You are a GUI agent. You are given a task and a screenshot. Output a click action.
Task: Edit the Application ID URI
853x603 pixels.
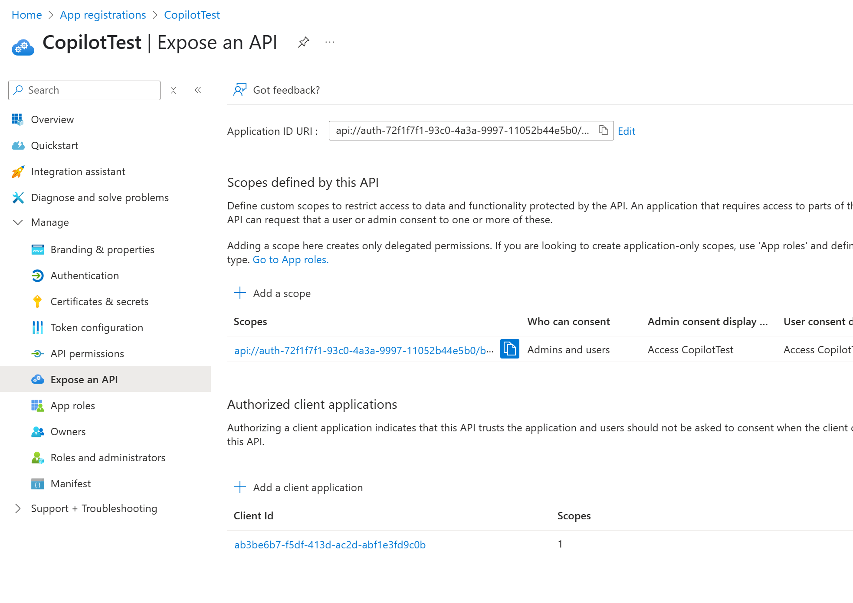(627, 131)
